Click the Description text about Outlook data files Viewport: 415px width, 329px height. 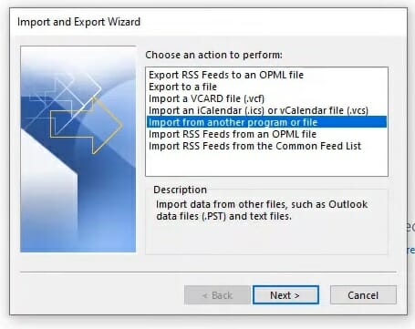point(262,211)
